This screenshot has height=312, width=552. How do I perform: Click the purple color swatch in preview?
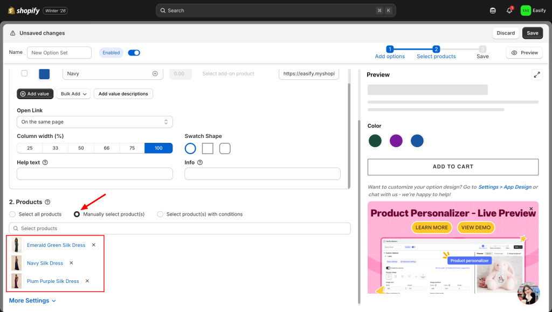click(x=396, y=141)
